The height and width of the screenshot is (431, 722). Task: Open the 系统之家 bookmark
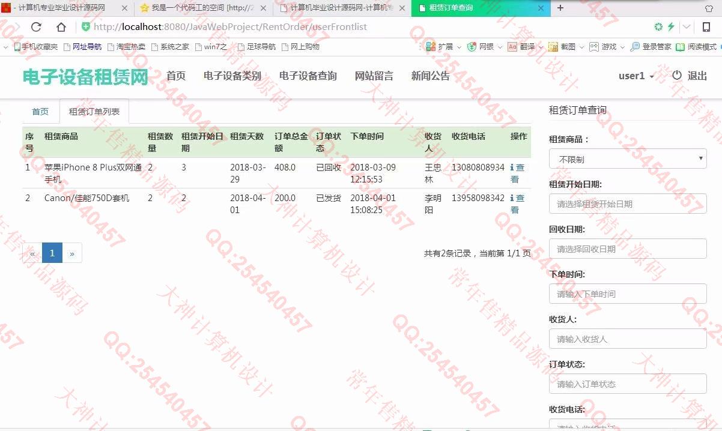pyautogui.click(x=171, y=47)
